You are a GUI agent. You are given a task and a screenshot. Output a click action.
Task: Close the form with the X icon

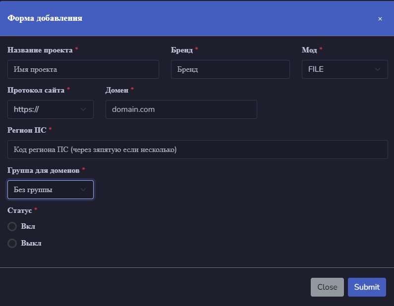point(380,19)
